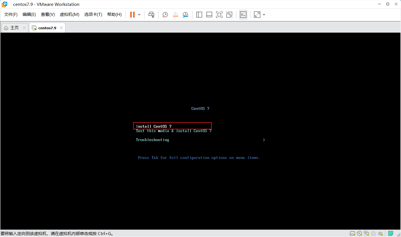Take a snapshot of this virtual machine
Screen dimensions: 401x237
pyautogui.click(x=165, y=15)
